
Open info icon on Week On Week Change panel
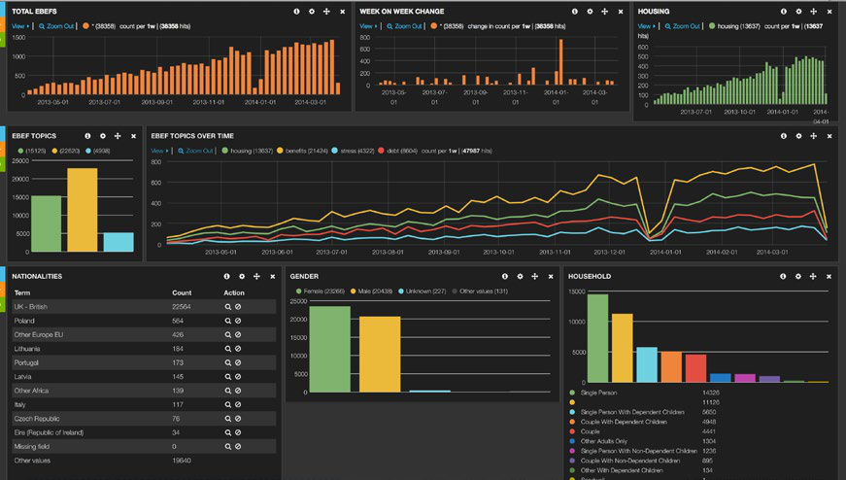tap(575, 12)
